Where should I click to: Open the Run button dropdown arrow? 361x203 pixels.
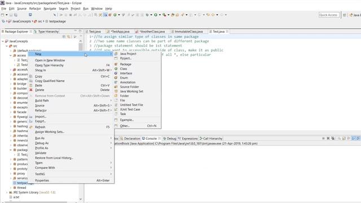[160, 15]
